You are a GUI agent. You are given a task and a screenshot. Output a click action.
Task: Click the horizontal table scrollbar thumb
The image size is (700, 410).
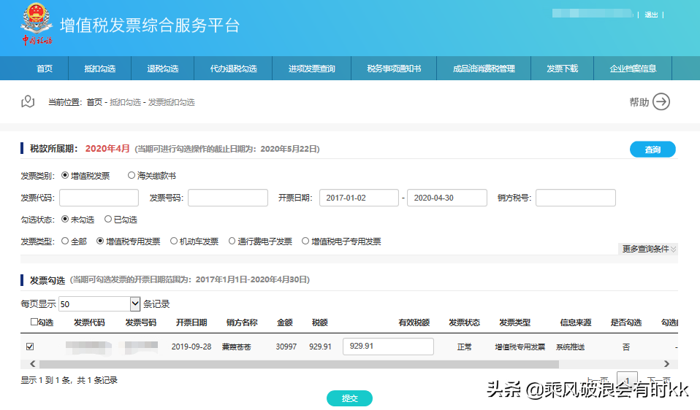click(299, 363)
